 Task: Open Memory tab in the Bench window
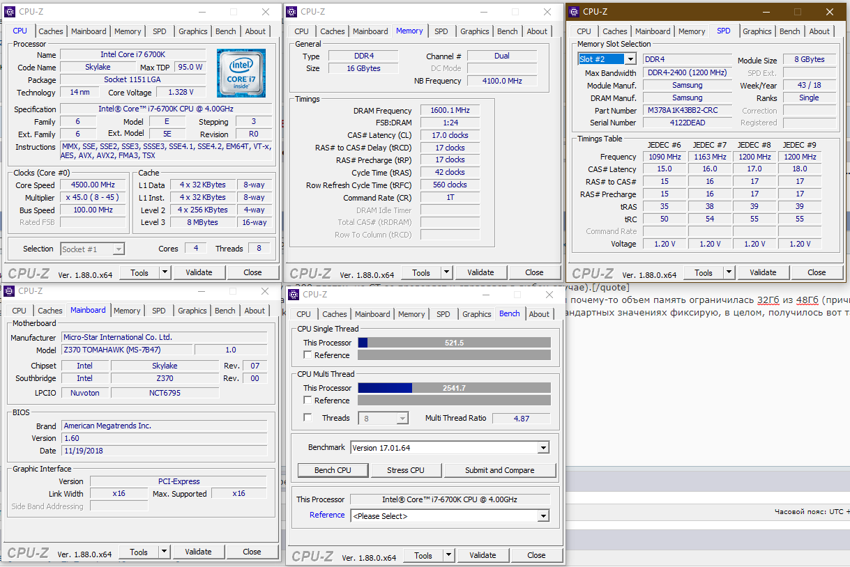[x=411, y=314]
